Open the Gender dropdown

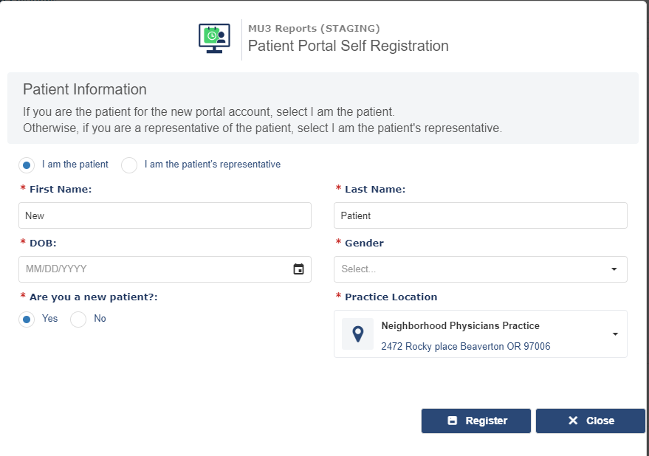coord(481,269)
